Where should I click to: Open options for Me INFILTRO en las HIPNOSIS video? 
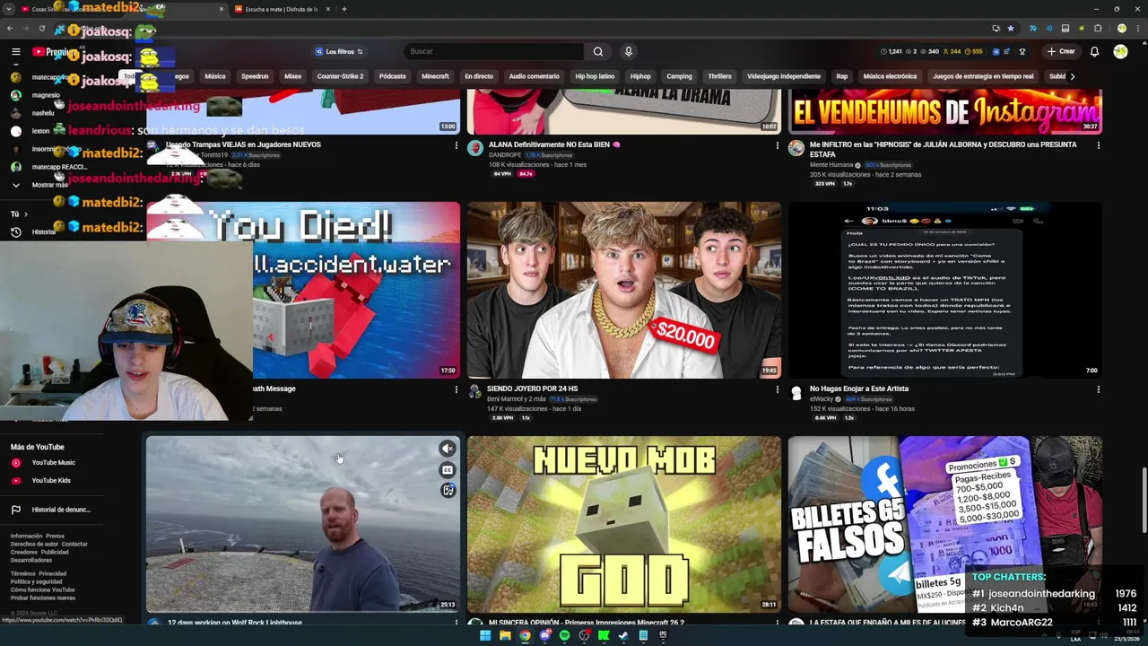point(1098,145)
